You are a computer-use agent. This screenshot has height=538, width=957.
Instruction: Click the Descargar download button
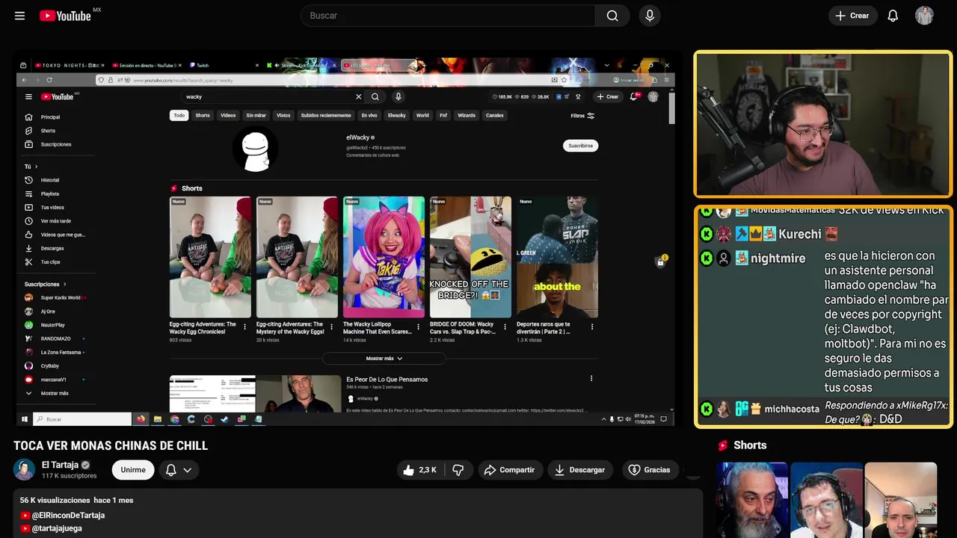click(x=579, y=470)
